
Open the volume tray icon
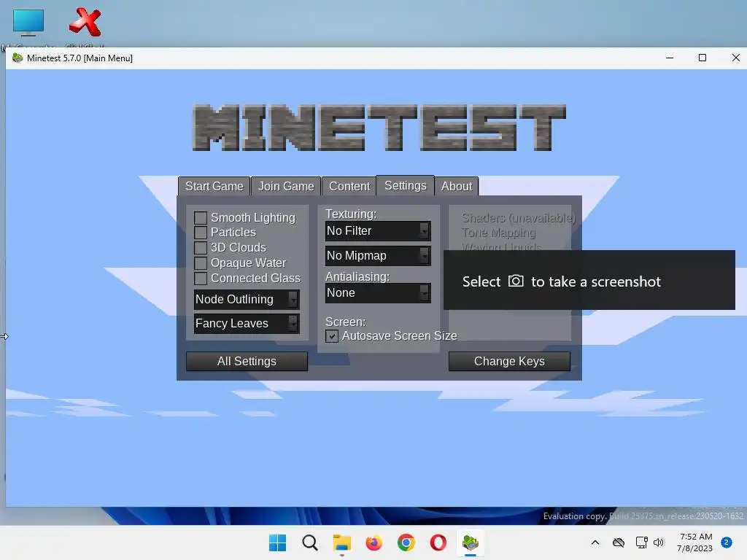tap(659, 542)
